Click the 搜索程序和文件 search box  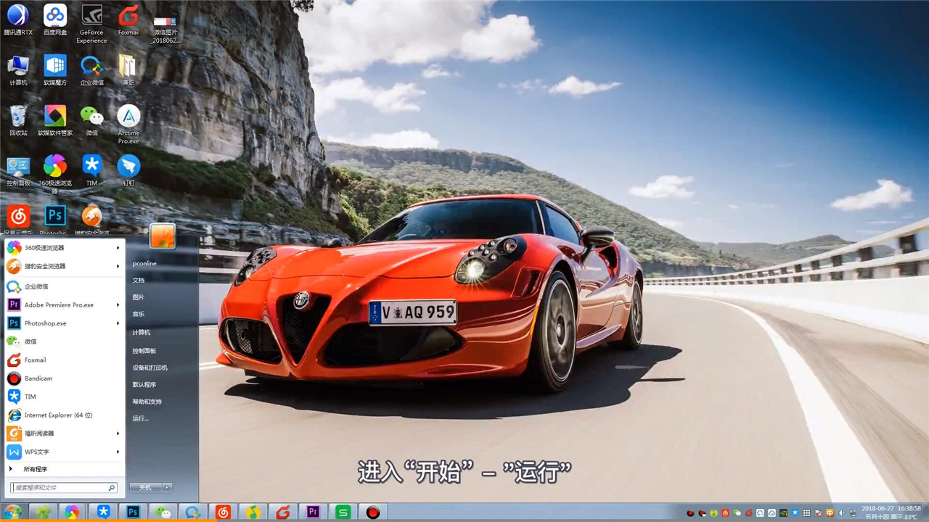(60, 488)
